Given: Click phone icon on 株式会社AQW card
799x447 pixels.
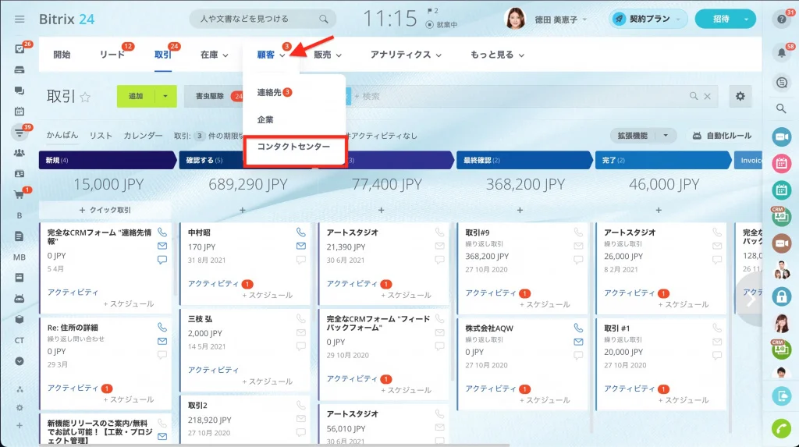Looking at the screenshot, I should (578, 328).
